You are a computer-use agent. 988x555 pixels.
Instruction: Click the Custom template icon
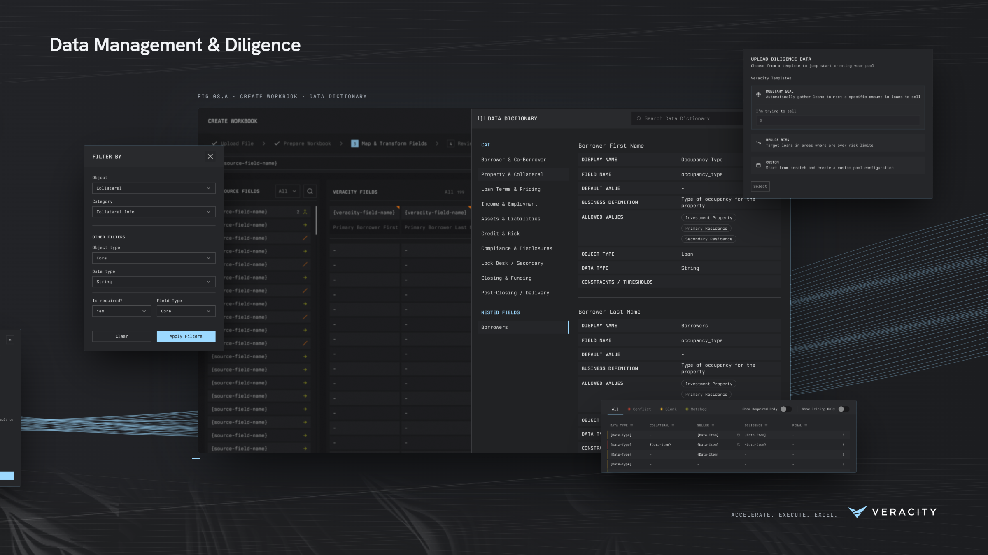(758, 165)
